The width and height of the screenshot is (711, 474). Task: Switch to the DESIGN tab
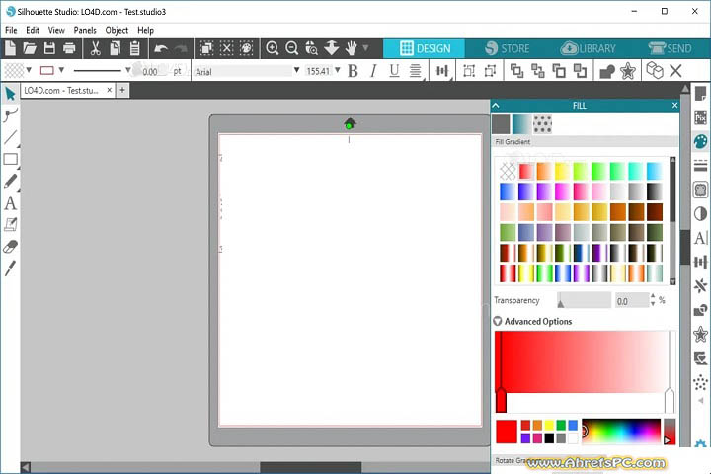(424, 48)
